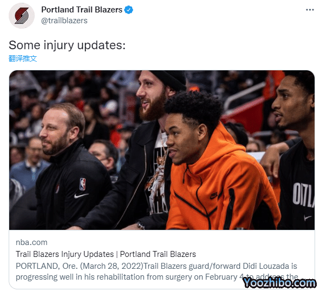Open the three-dot more options menu
The width and height of the screenshot is (320, 291).
click(x=310, y=10)
